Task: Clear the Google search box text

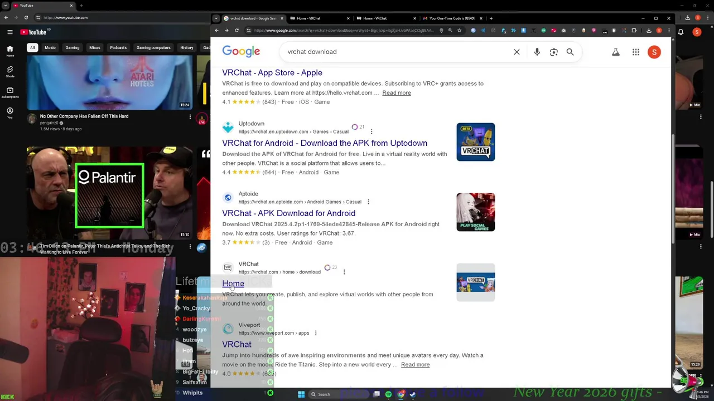Action: 517,52
